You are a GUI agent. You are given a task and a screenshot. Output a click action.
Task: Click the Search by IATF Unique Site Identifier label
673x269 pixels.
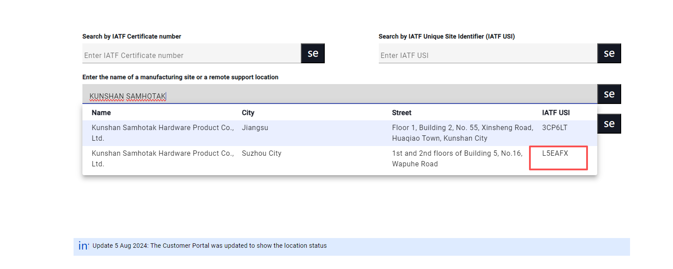pos(447,36)
